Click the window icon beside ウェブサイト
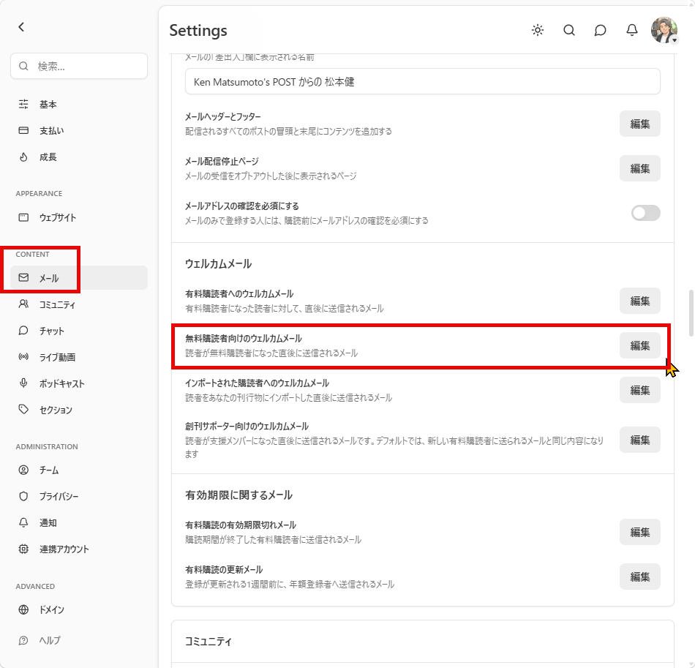695x668 pixels. (x=23, y=217)
